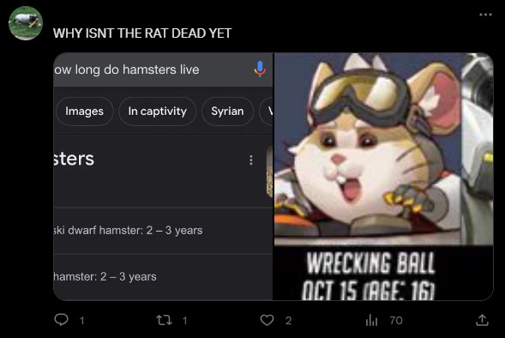Select the Syrian filter chip
The height and width of the screenshot is (338, 505).
click(227, 112)
